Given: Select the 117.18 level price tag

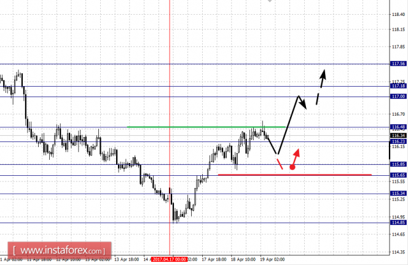Looking at the screenshot, I should point(398,86).
